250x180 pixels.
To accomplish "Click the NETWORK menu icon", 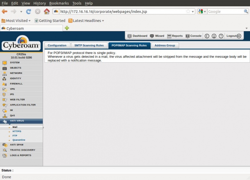I will 5,74.
